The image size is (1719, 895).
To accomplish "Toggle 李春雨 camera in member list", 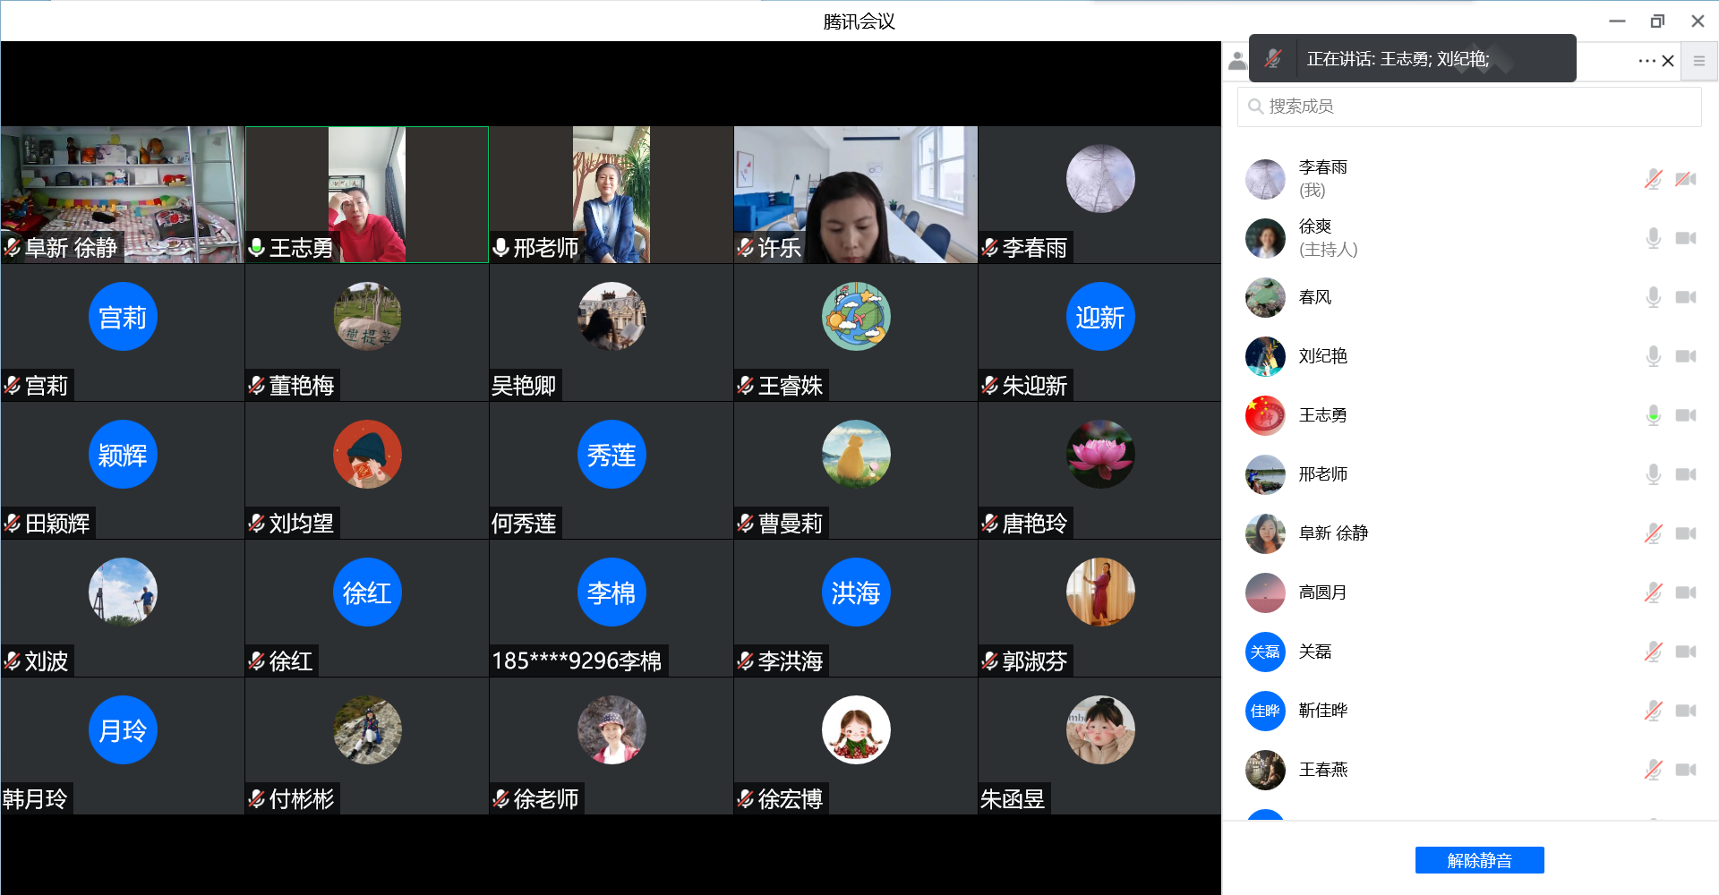I will [x=1686, y=179].
